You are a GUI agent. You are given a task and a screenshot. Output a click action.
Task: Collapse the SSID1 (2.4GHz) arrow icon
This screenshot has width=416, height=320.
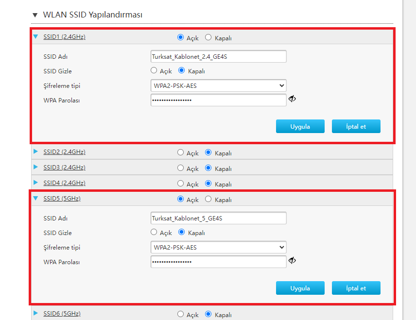point(35,36)
